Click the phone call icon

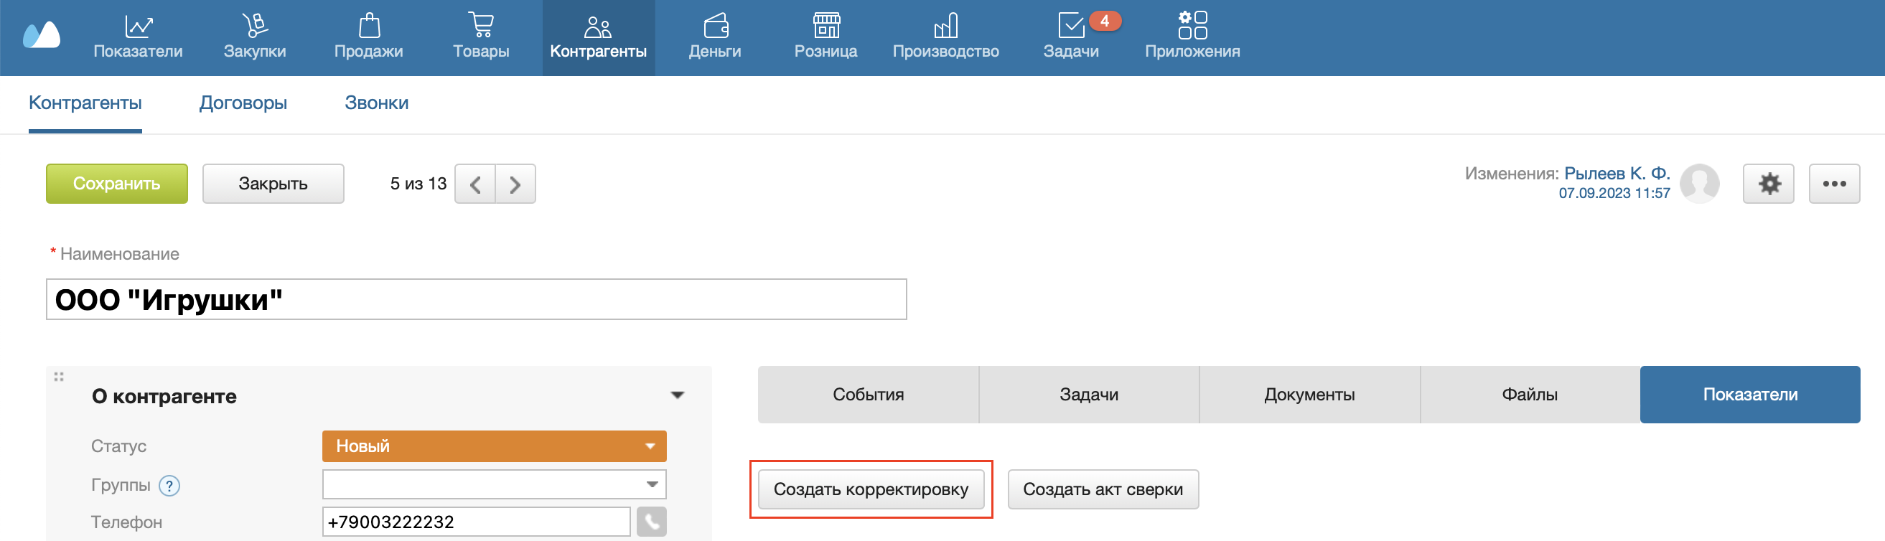[x=651, y=522]
